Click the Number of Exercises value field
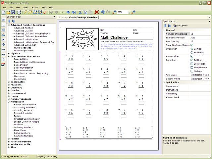Viewport: 212px width, 159px height. (200, 34)
